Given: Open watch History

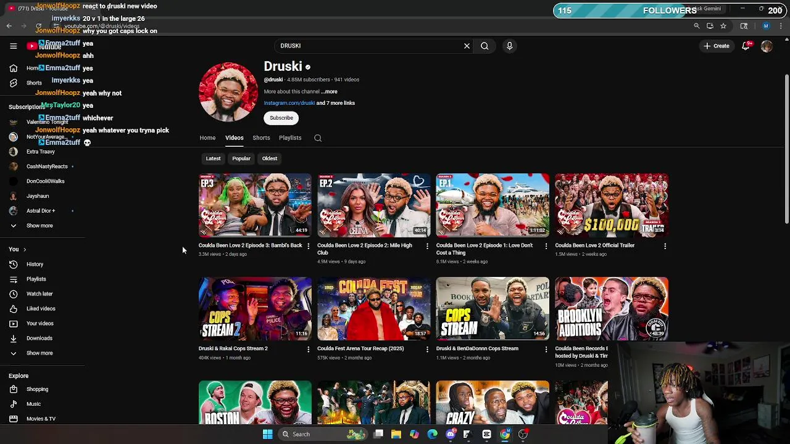Looking at the screenshot, I should coord(35,265).
